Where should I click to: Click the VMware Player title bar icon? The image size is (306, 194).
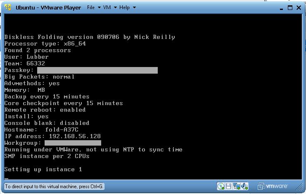[x=8, y=7]
